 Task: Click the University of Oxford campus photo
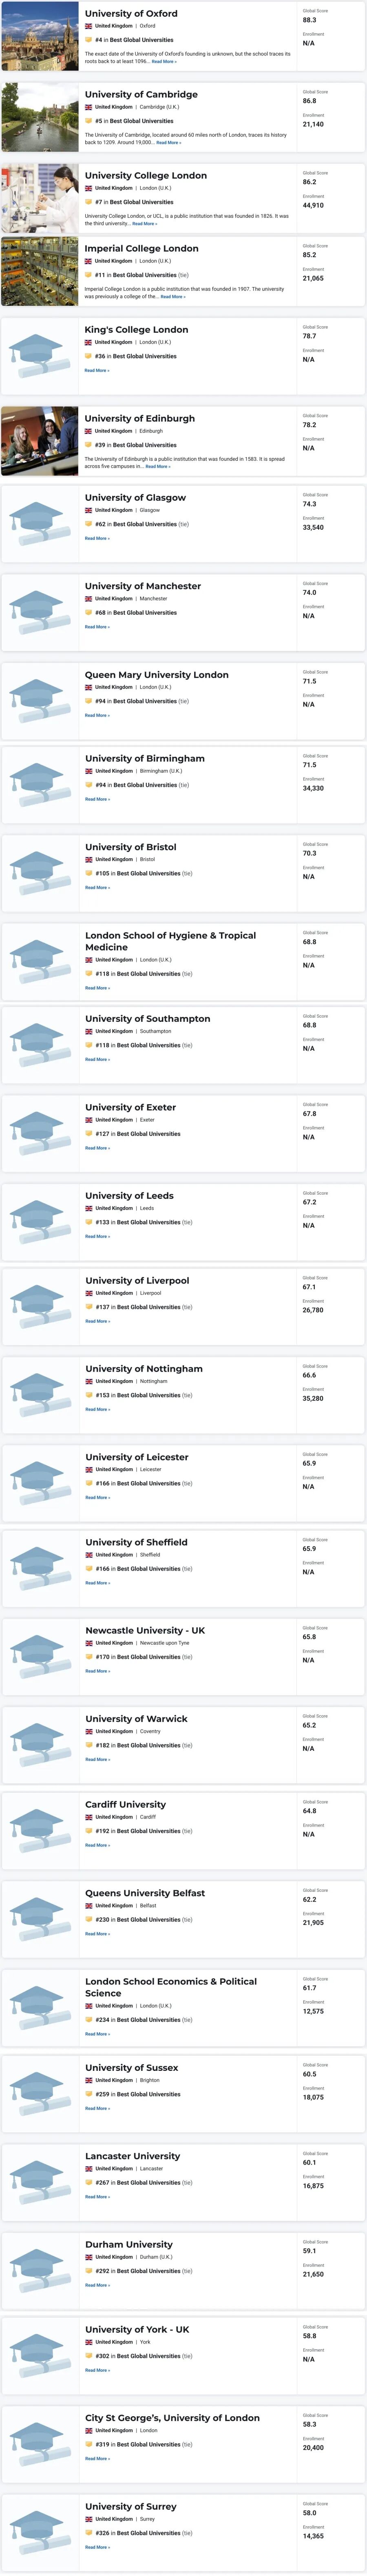[40, 36]
